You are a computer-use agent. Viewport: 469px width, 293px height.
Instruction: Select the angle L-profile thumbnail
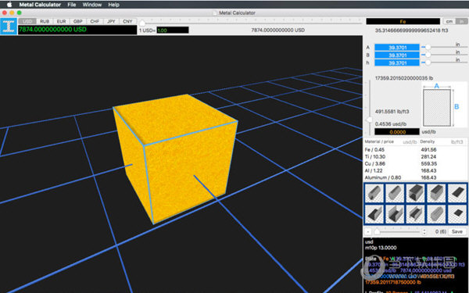[374, 214]
